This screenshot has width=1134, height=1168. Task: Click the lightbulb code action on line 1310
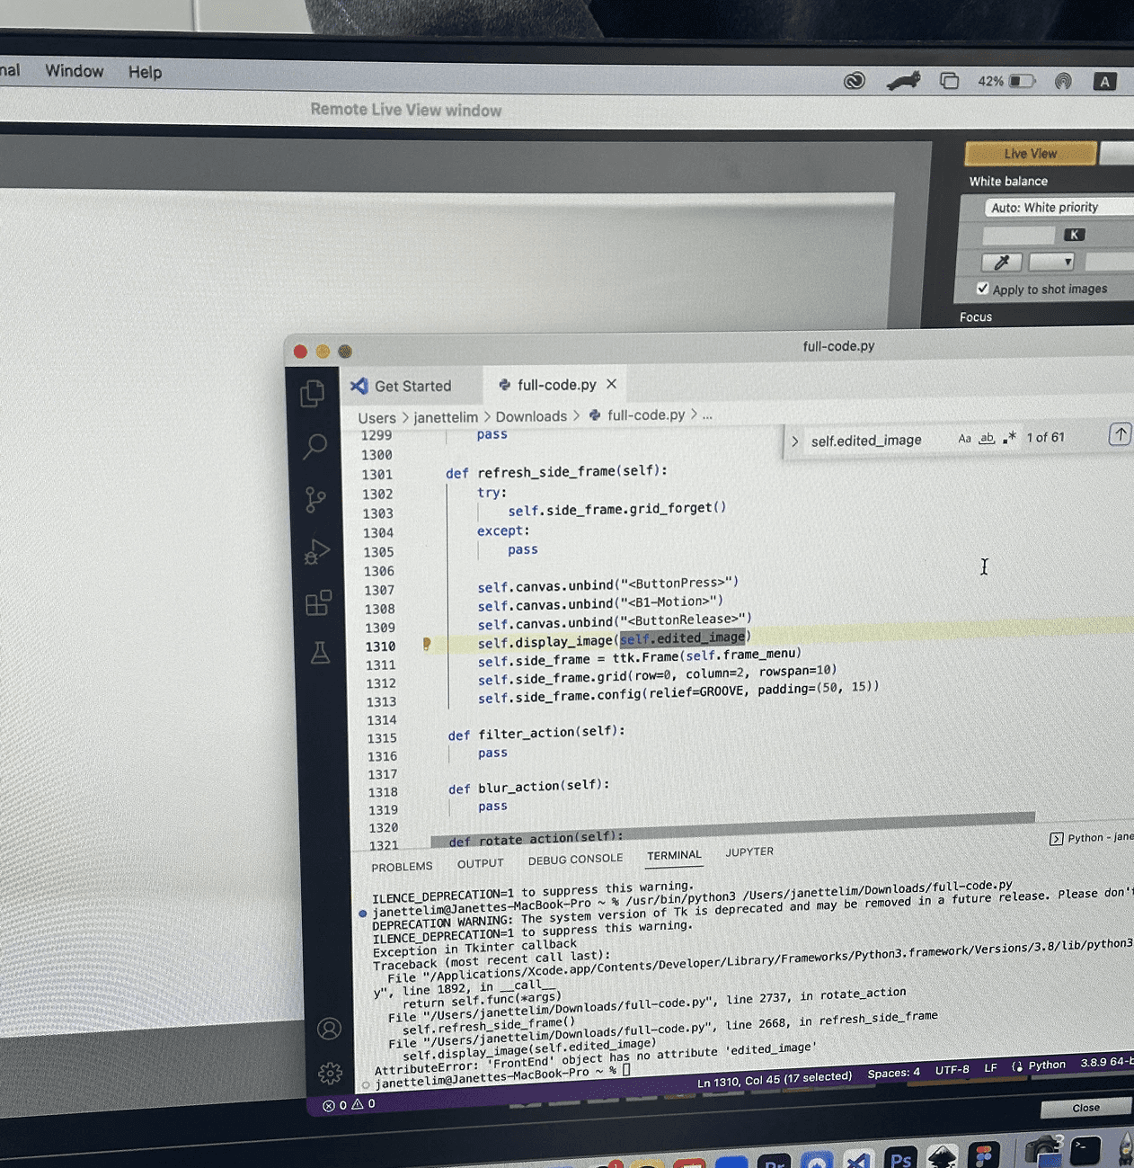pyautogui.click(x=427, y=644)
